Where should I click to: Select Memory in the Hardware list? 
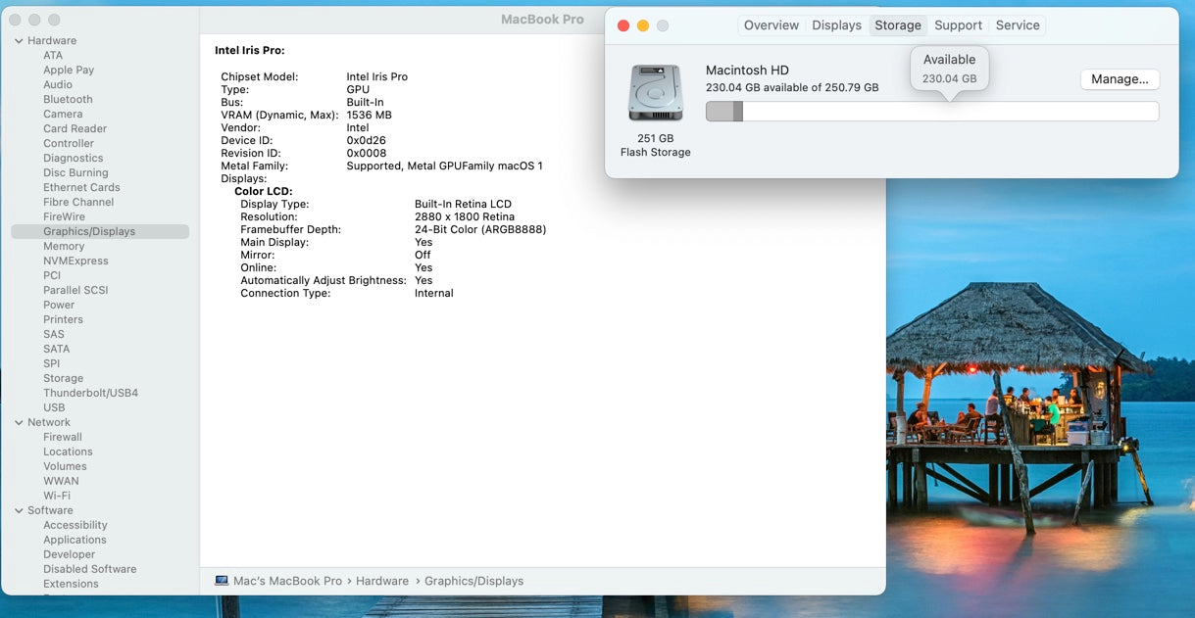(x=64, y=246)
